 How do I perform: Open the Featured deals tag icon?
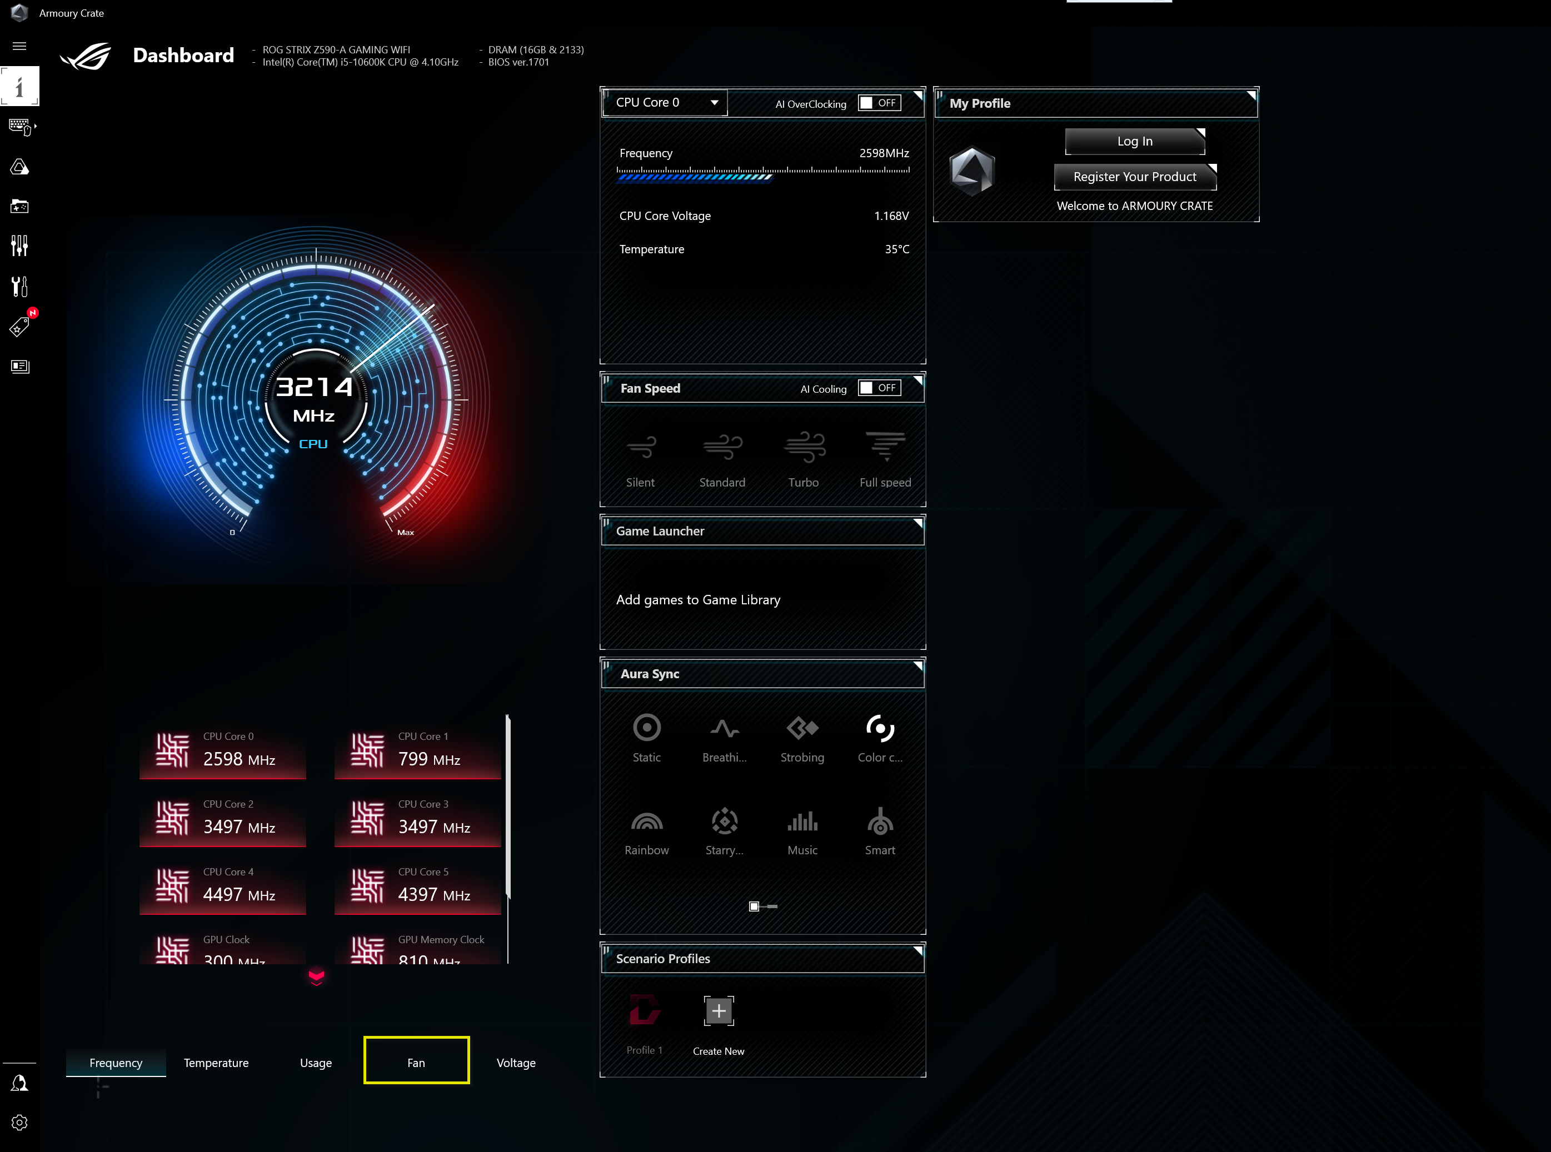(x=19, y=327)
